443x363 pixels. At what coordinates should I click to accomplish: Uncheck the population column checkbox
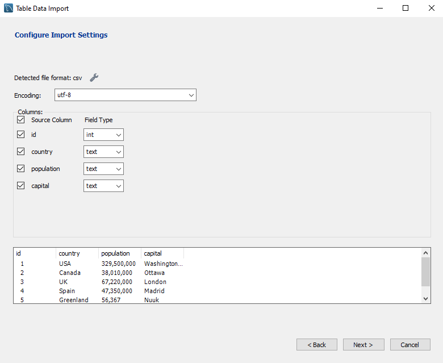(x=20, y=169)
